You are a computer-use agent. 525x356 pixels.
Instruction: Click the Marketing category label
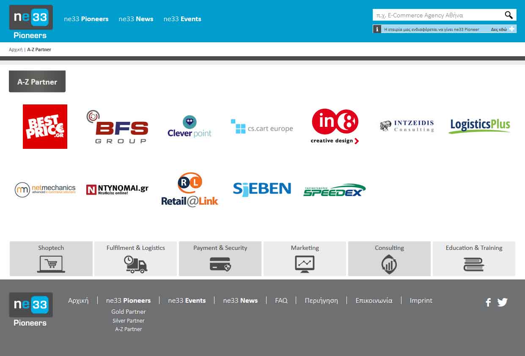coord(305,248)
